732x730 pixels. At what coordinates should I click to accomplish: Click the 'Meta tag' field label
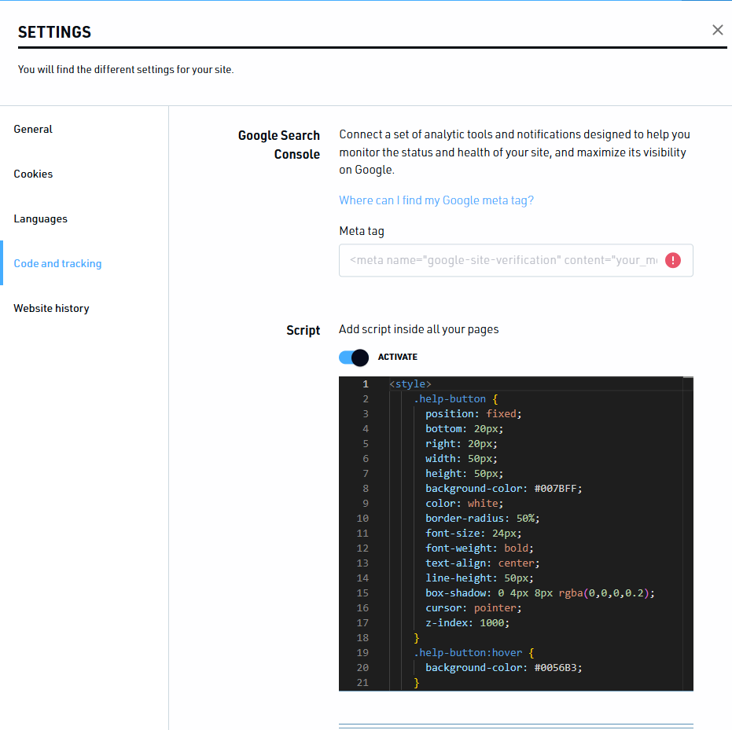point(362,231)
